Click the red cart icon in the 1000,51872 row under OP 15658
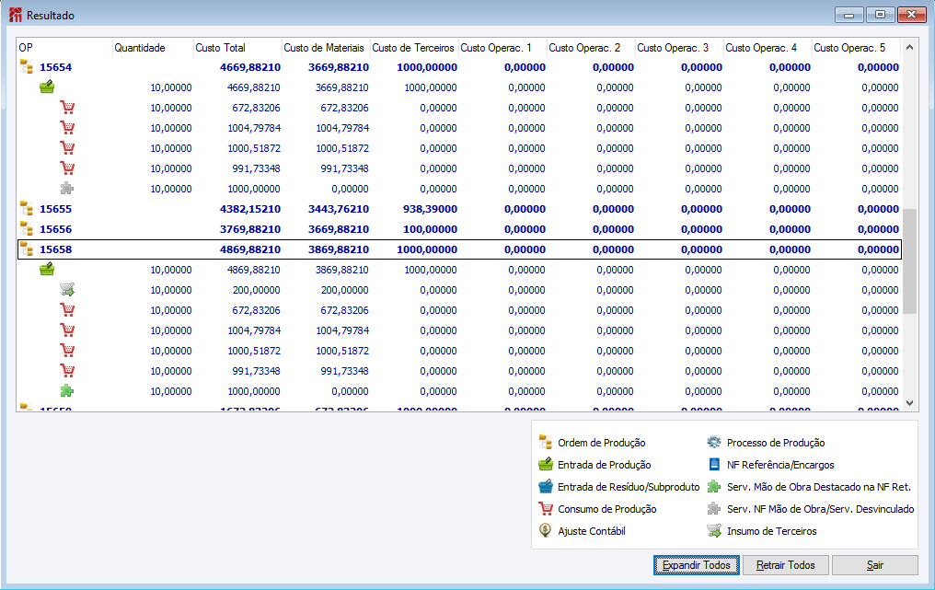This screenshot has width=935, height=590. pos(67,351)
